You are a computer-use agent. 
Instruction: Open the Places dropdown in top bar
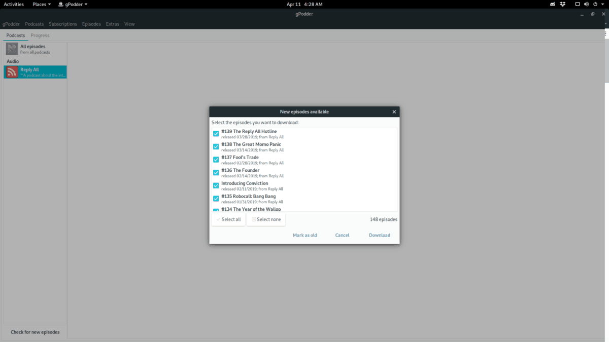(x=42, y=4)
